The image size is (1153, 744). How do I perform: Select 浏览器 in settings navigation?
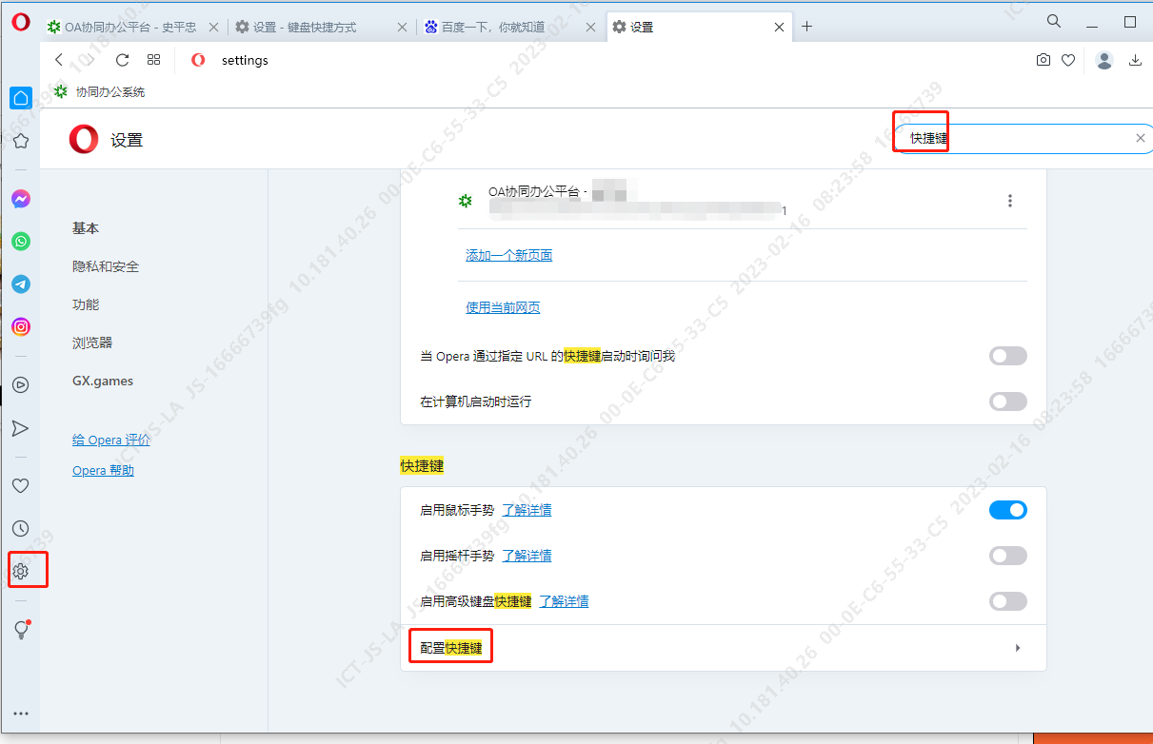92,343
